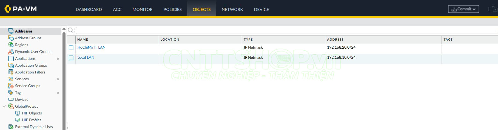This screenshot has width=498, height=130.
Task: Open the NETWORK tab
Action: click(x=232, y=9)
